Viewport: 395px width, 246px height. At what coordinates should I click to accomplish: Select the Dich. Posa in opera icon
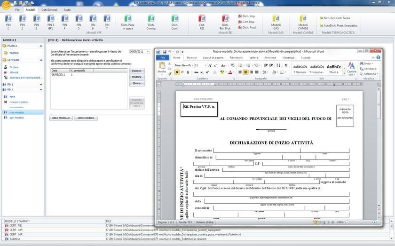pos(128,22)
